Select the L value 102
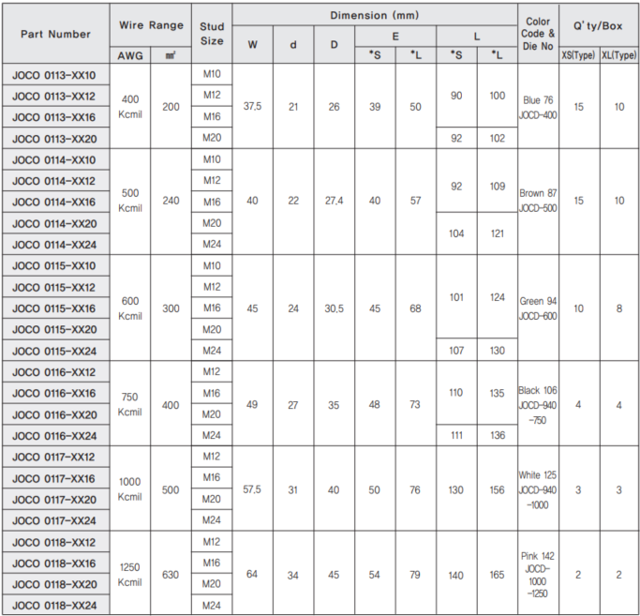Screen dimensions: 640x616 tap(498, 138)
